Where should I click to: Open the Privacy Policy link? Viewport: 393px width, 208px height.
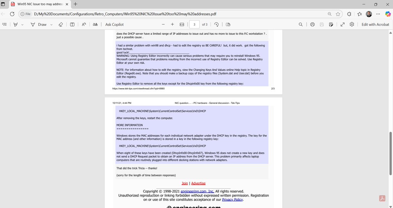point(232,199)
